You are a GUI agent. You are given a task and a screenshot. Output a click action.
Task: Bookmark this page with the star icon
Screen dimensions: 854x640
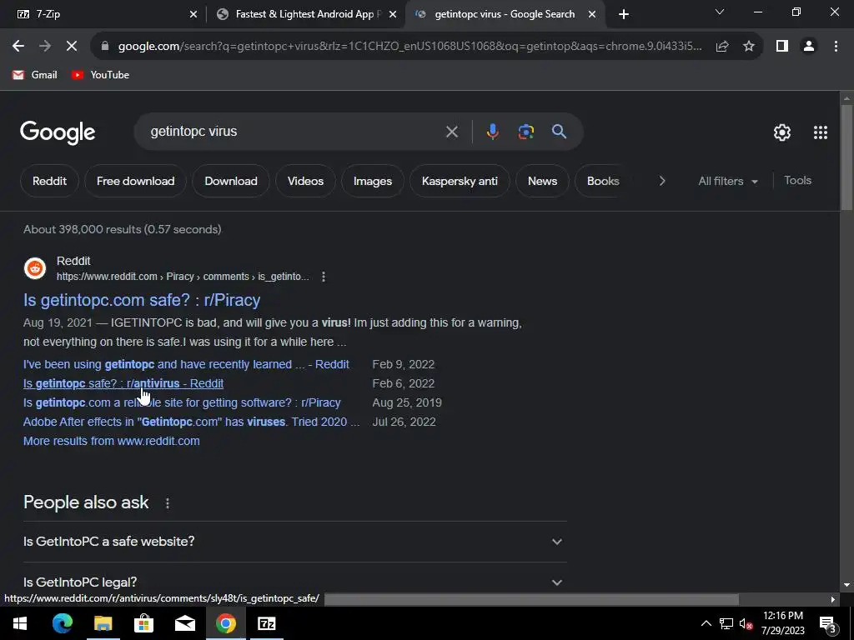[749, 47]
